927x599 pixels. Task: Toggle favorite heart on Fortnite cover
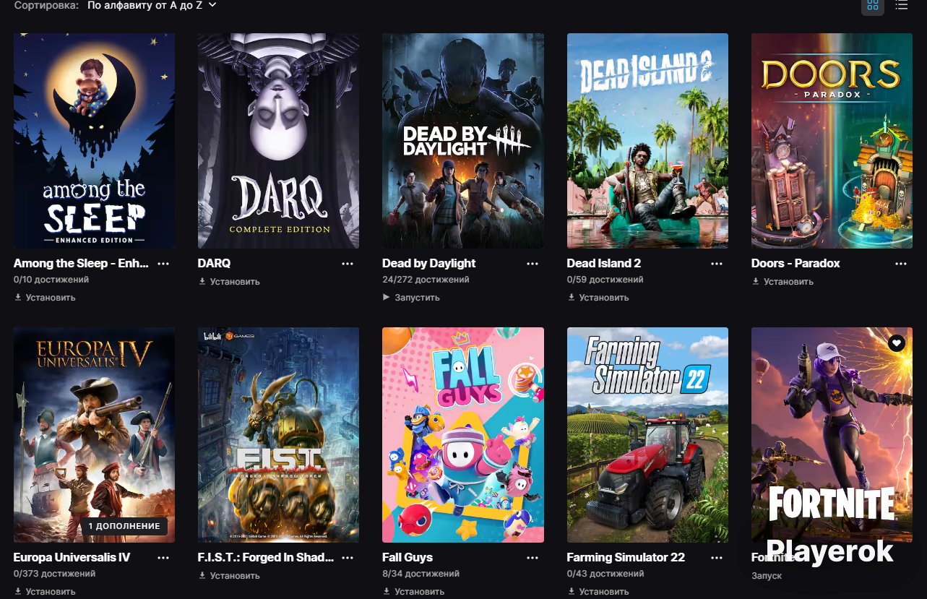(x=897, y=343)
